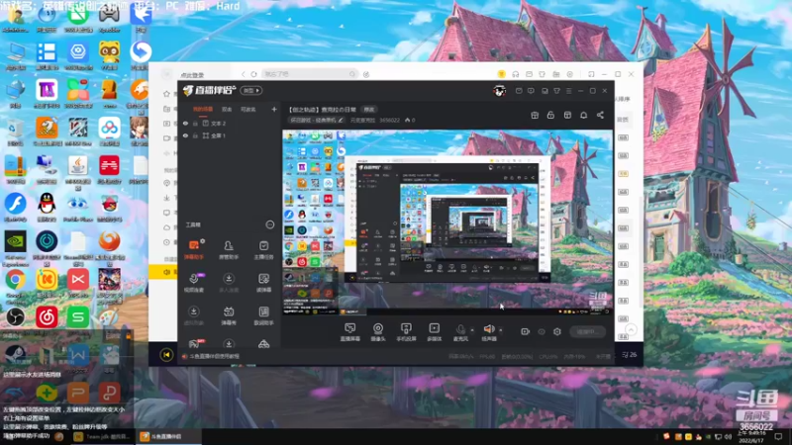792x445 pixels.
Task: Add a phone screen-cast source
Action: (x=406, y=332)
